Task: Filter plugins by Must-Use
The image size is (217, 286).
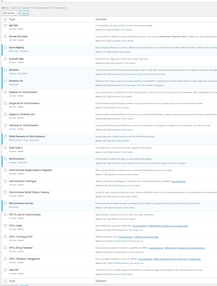Action: pyautogui.click(x=61, y=8)
